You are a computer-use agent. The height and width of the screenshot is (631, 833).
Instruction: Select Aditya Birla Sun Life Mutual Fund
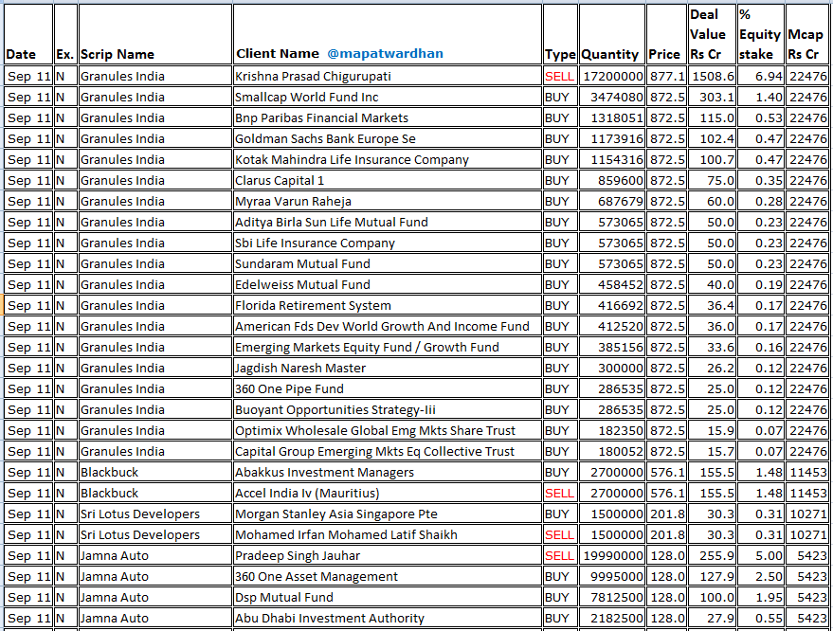tap(388, 222)
